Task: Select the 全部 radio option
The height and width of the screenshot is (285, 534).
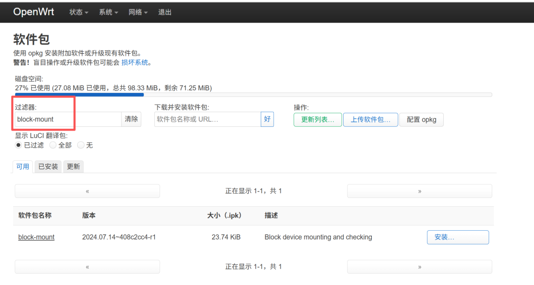Action: pyautogui.click(x=53, y=145)
